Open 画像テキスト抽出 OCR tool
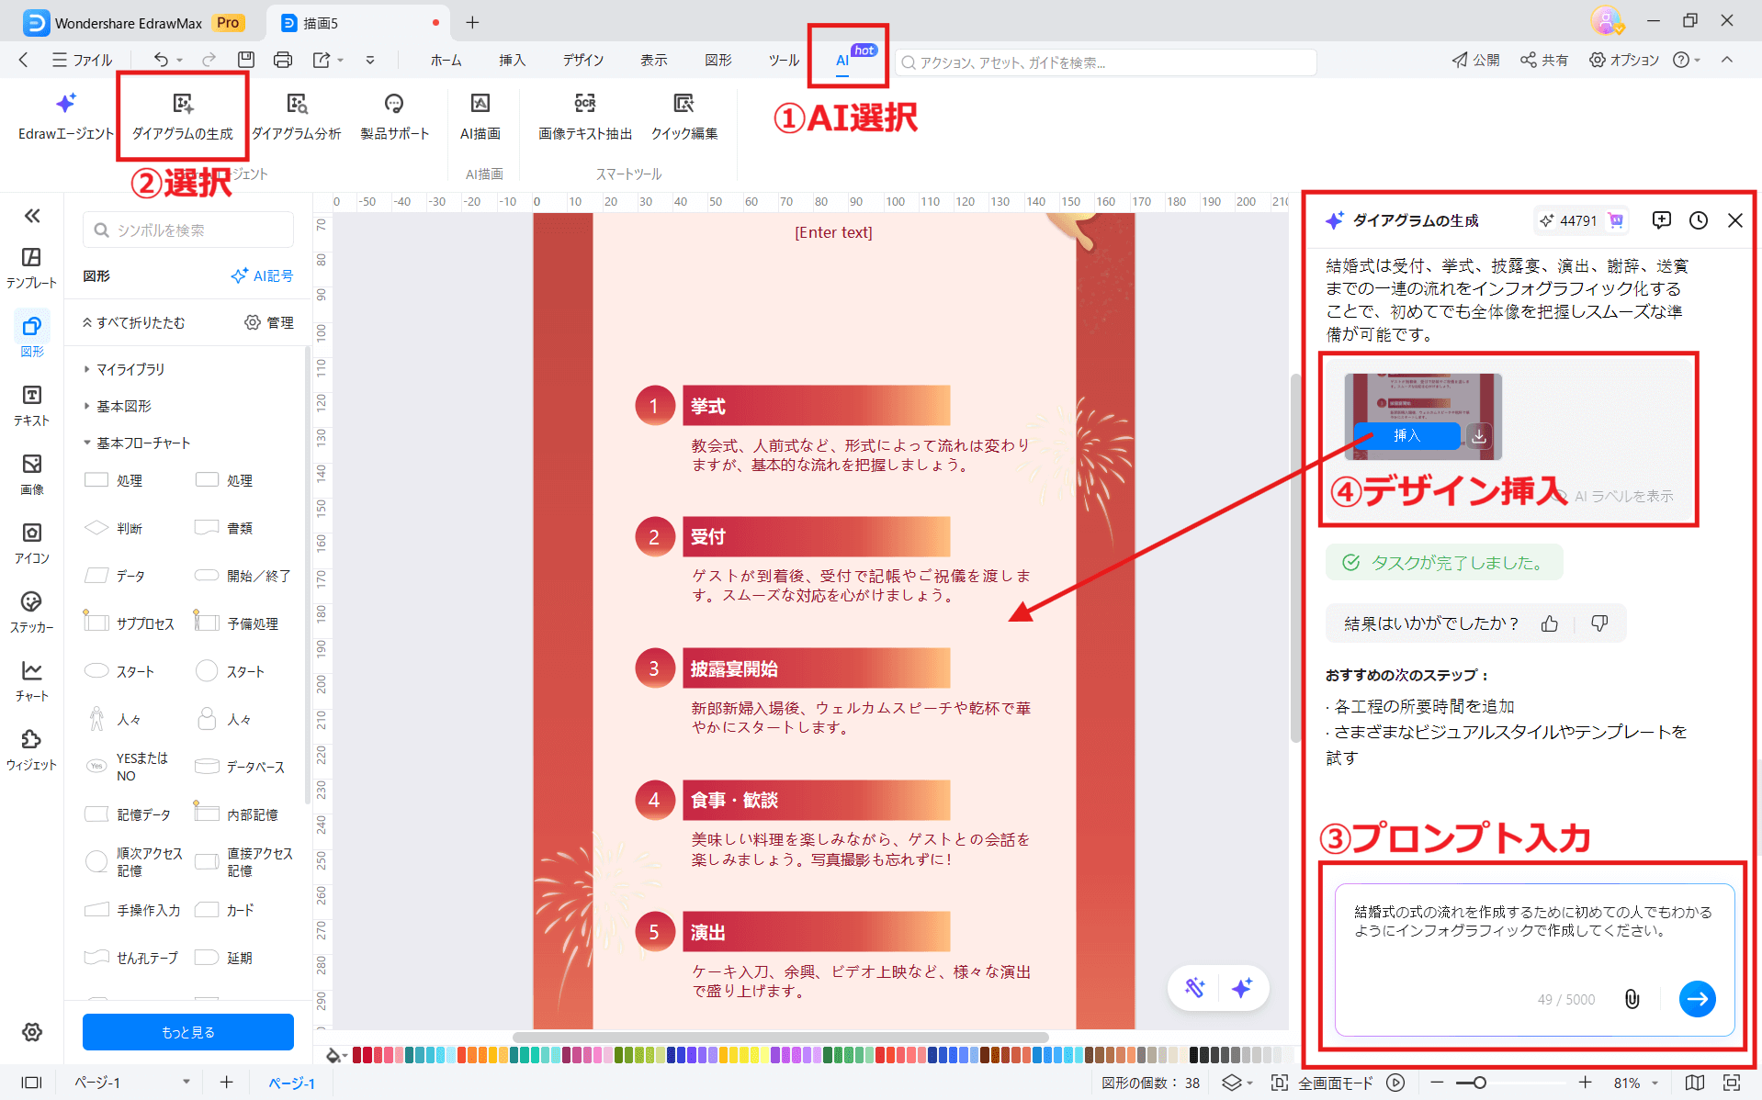The width and height of the screenshot is (1762, 1100). tap(582, 115)
